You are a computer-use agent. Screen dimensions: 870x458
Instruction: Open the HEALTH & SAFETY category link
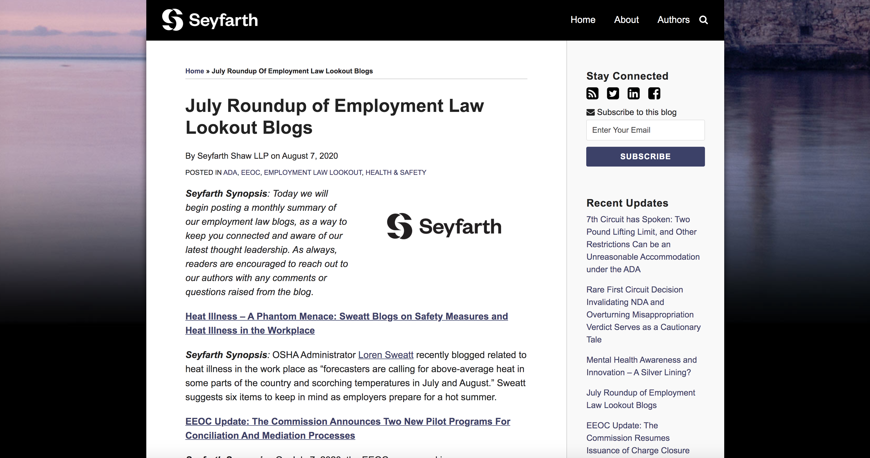pos(396,173)
